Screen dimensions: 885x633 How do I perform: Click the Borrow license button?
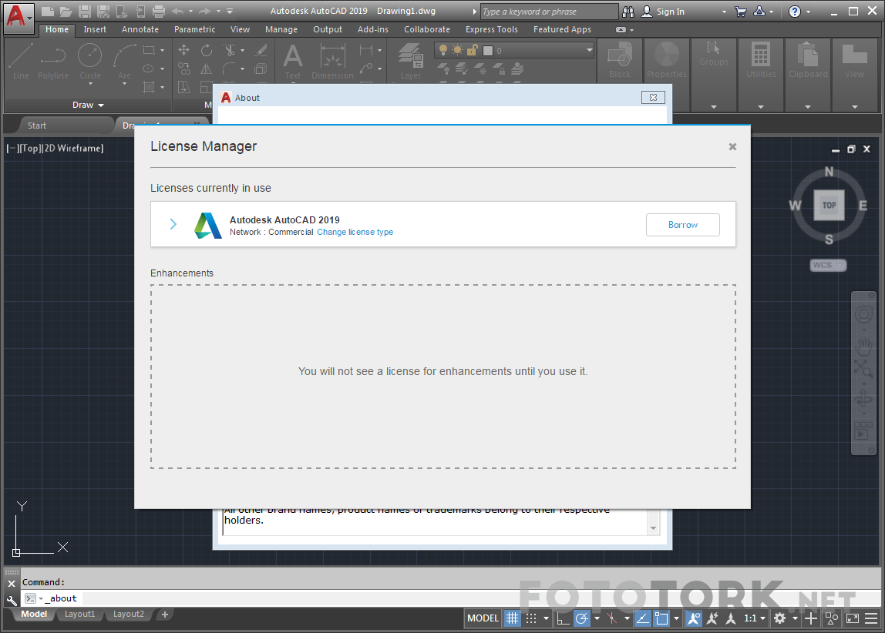(683, 224)
